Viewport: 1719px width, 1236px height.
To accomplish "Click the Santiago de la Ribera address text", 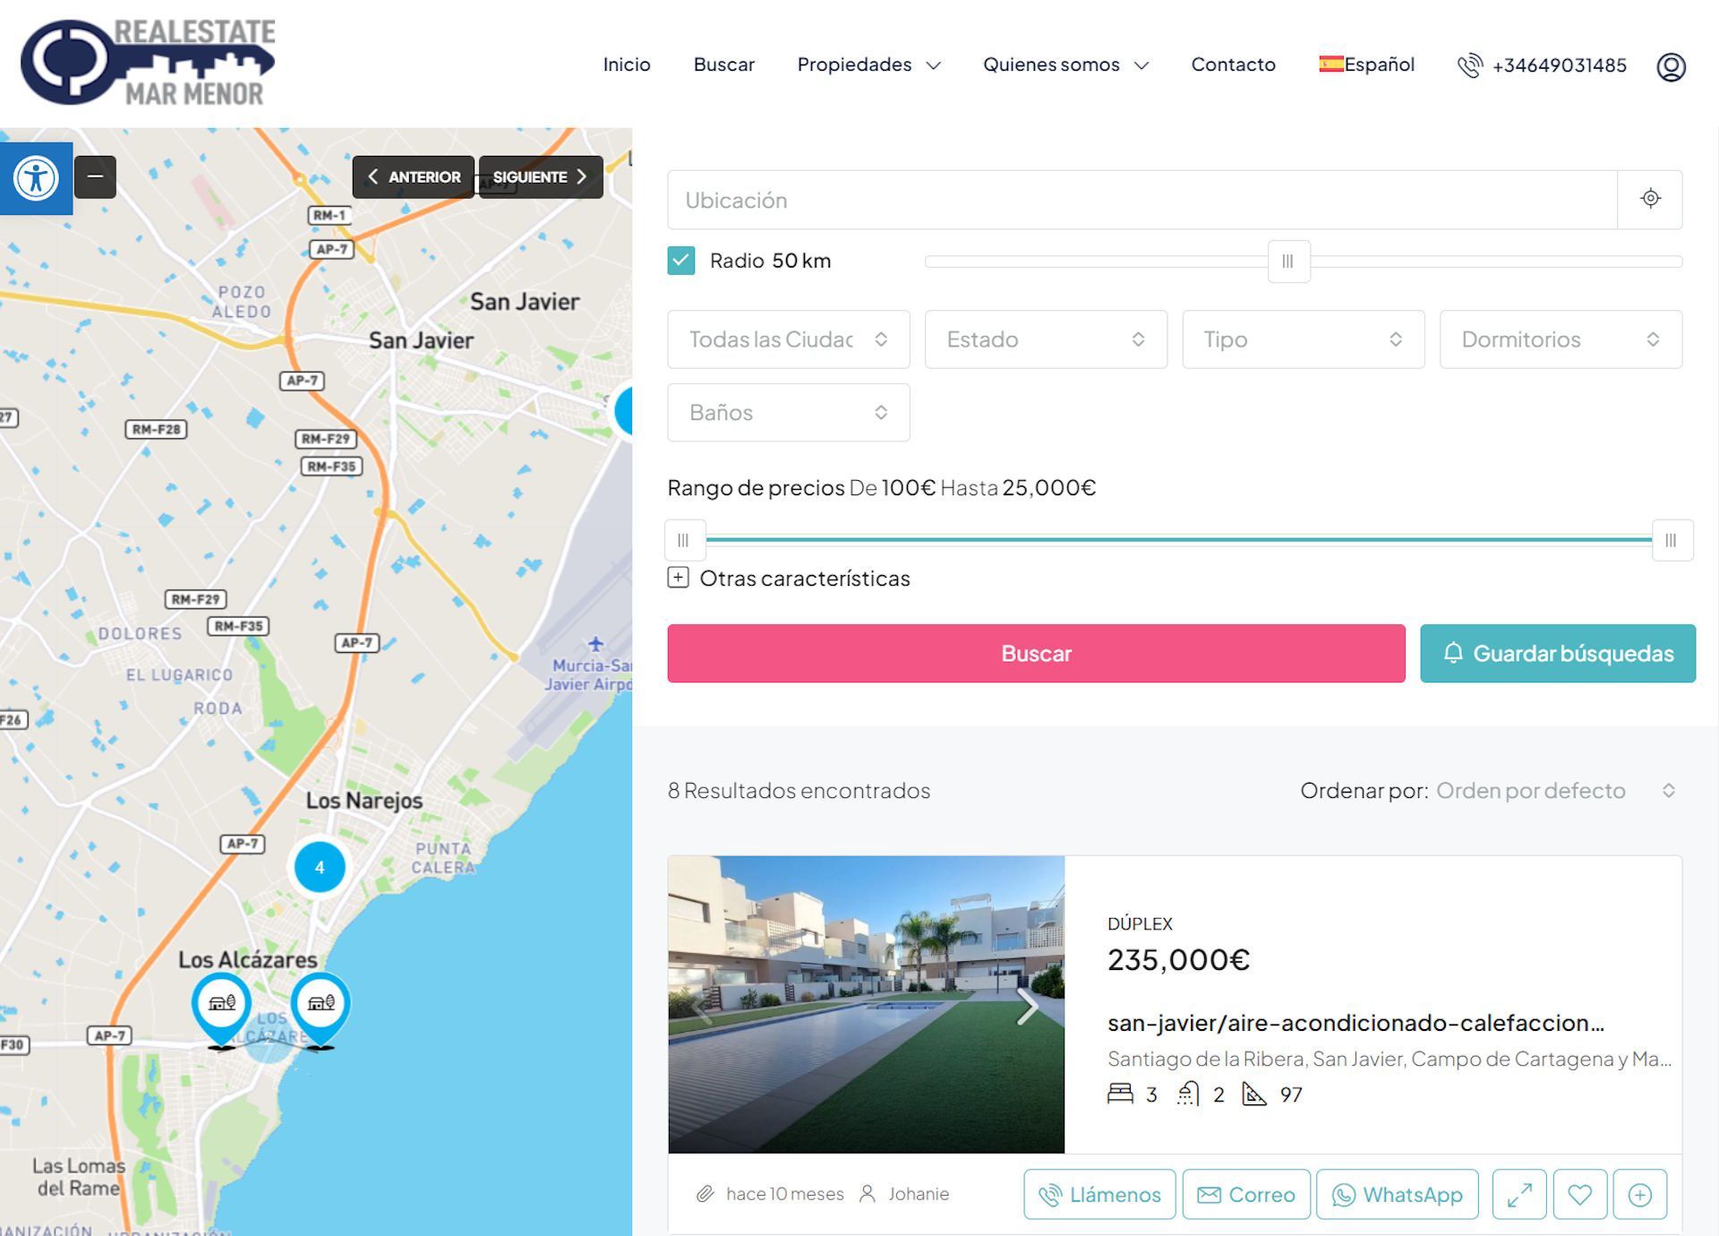I will tap(1389, 1059).
